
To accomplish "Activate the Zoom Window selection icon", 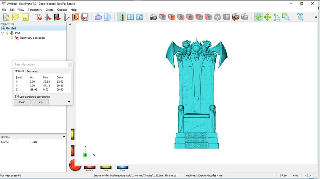I will 286,17.
